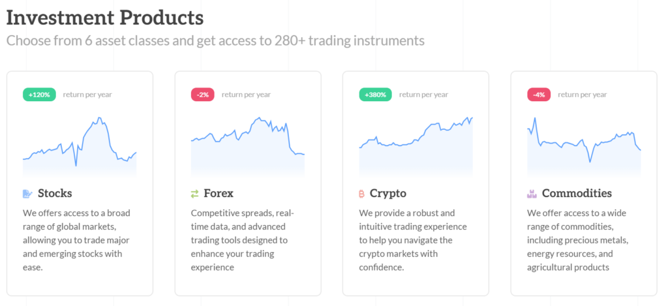Click the Commodities purple icon

point(532,194)
